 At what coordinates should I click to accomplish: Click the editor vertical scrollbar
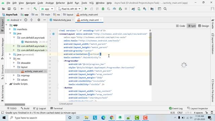tap(150, 59)
